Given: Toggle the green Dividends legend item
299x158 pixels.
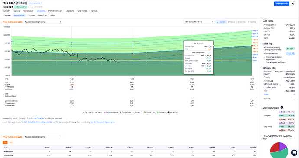Looking at the screenshot, I should point(161,112).
